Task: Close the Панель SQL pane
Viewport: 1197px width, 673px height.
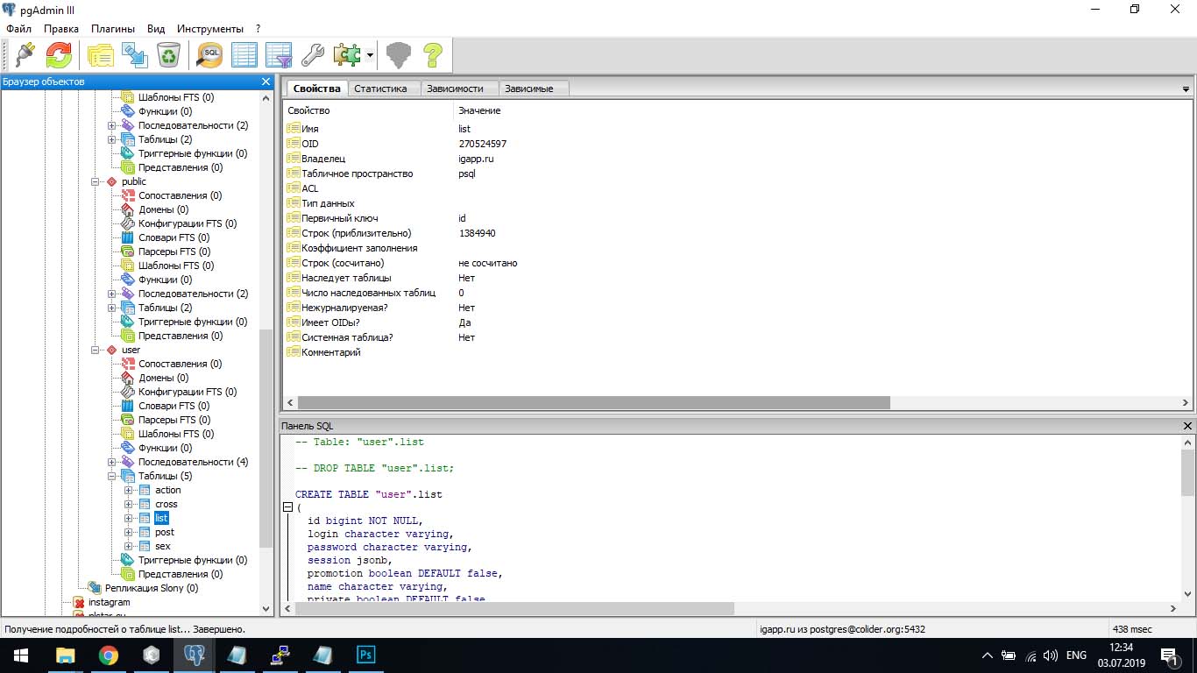Action: tap(1187, 426)
